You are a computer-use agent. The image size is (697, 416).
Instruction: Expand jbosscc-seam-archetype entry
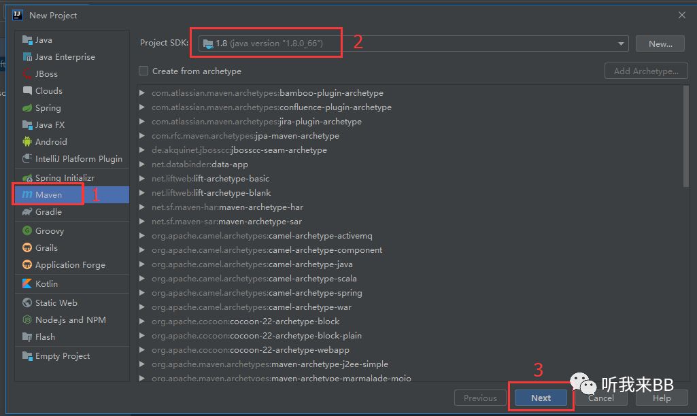142,150
